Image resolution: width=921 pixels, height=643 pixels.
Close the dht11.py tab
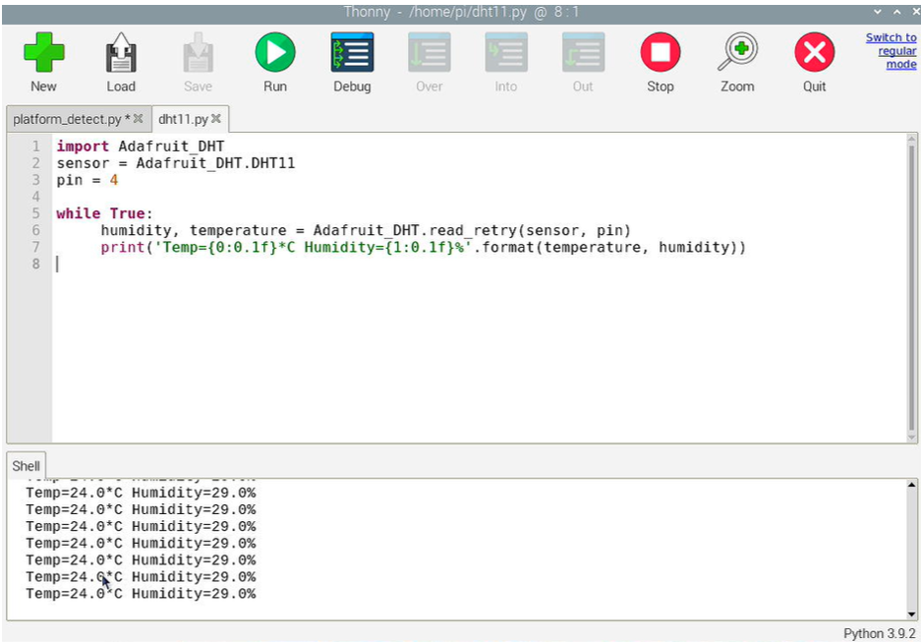coord(216,119)
